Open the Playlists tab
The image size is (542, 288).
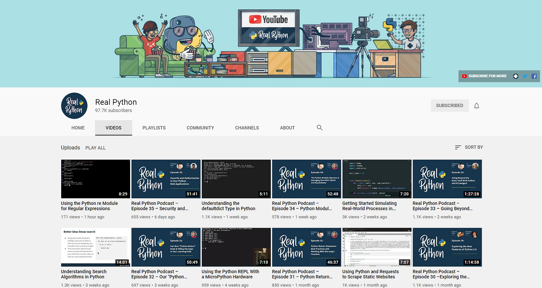(154, 128)
